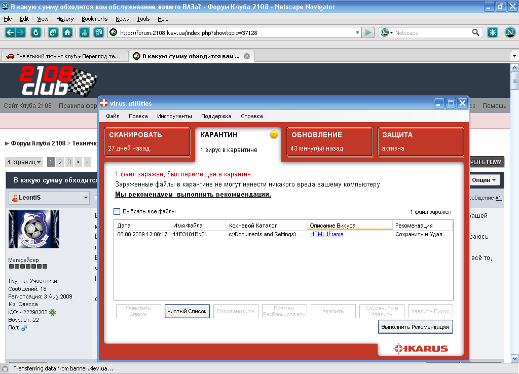This screenshot has height=374, width=519.
Task: Open the Опции dropdown in forum
Action: pos(484,180)
